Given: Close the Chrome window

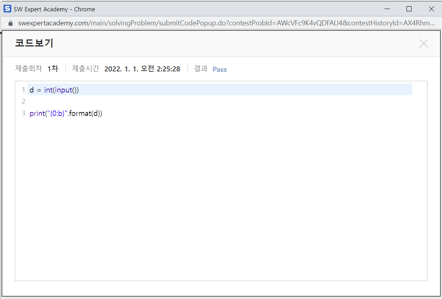Looking at the screenshot, I should click(431, 9).
